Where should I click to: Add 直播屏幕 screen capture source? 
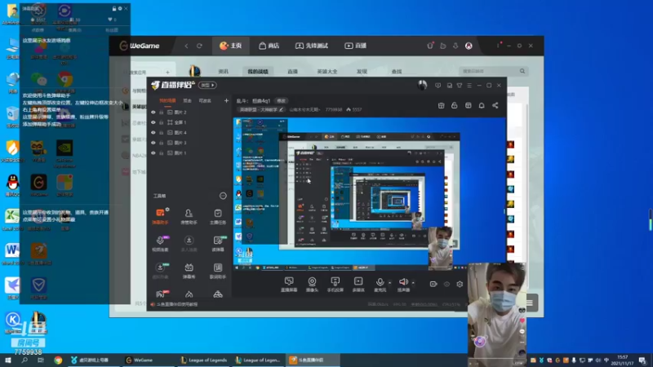289,285
